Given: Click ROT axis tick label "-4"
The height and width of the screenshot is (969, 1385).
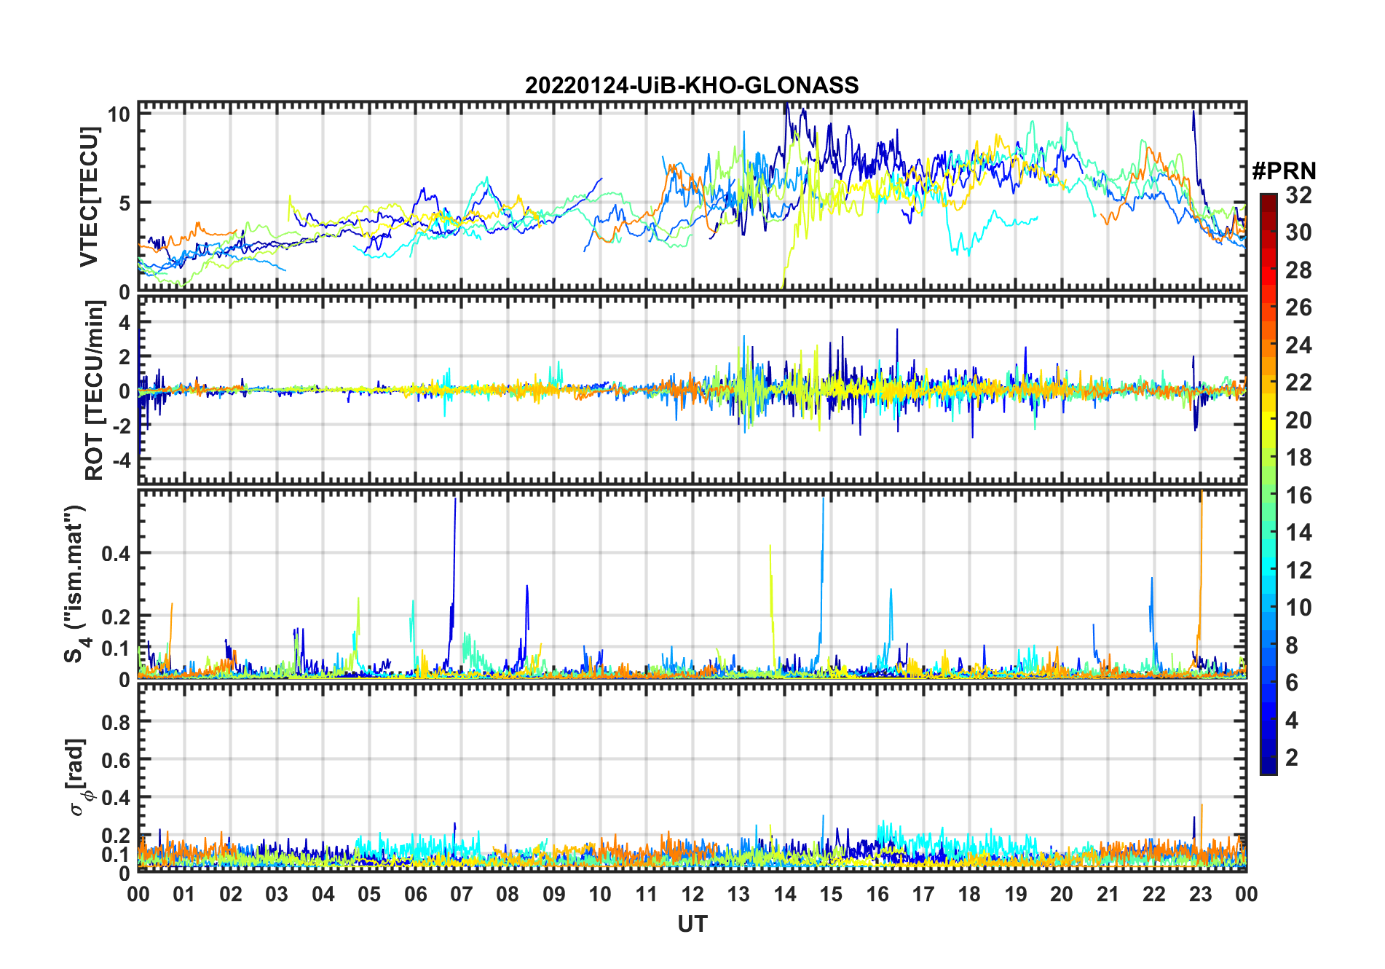Looking at the screenshot, I should point(121,460).
